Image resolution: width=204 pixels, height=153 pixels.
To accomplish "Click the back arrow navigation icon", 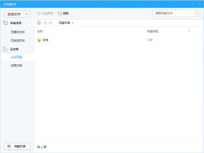I will click(45, 23).
